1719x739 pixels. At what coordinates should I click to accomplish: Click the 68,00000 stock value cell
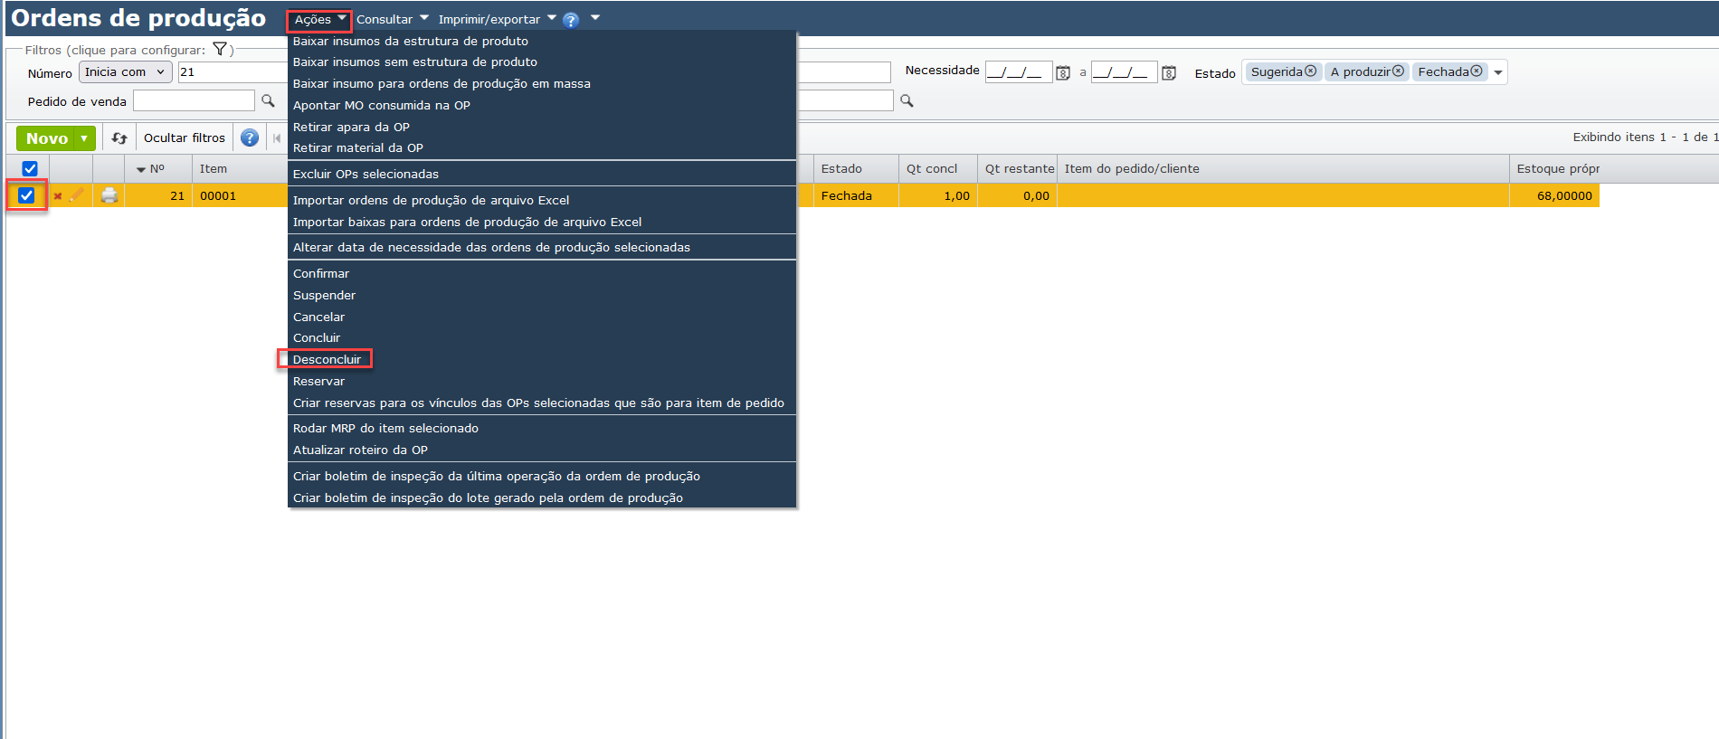(x=1554, y=195)
